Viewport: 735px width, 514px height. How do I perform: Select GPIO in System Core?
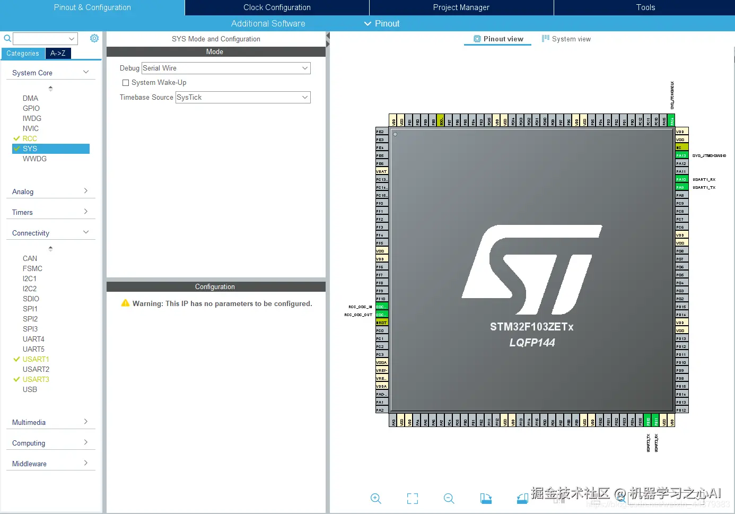tap(31, 108)
